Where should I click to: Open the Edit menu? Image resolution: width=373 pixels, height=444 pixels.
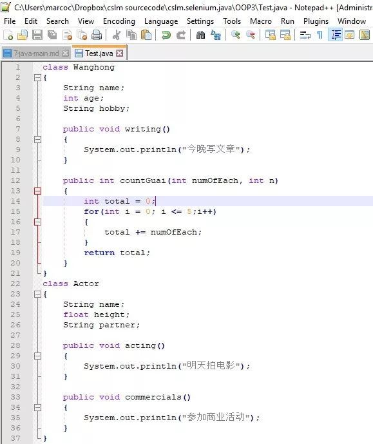tap(31, 21)
